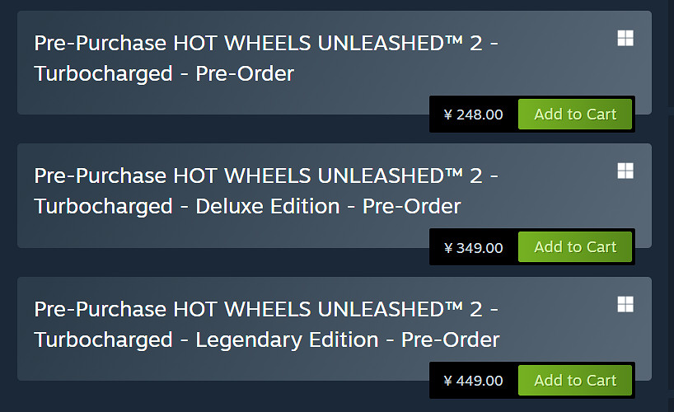
Task: Add the Legendary Edition to cart
Action: click(574, 381)
